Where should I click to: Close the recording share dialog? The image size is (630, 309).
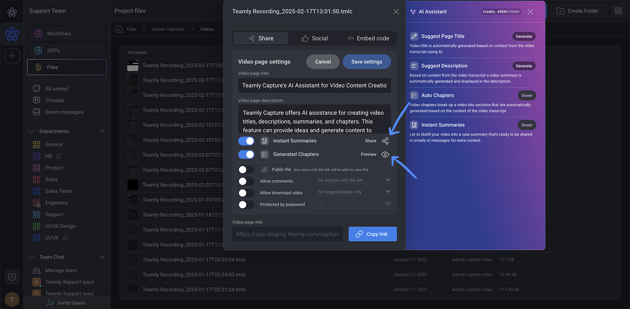coord(396,12)
